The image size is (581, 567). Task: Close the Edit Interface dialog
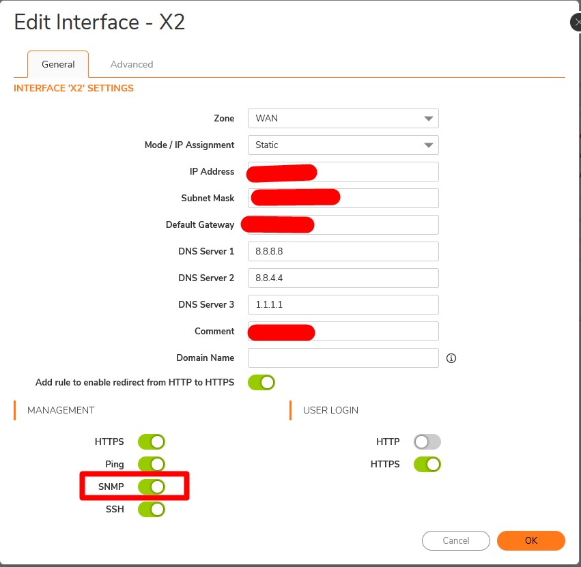point(576,23)
